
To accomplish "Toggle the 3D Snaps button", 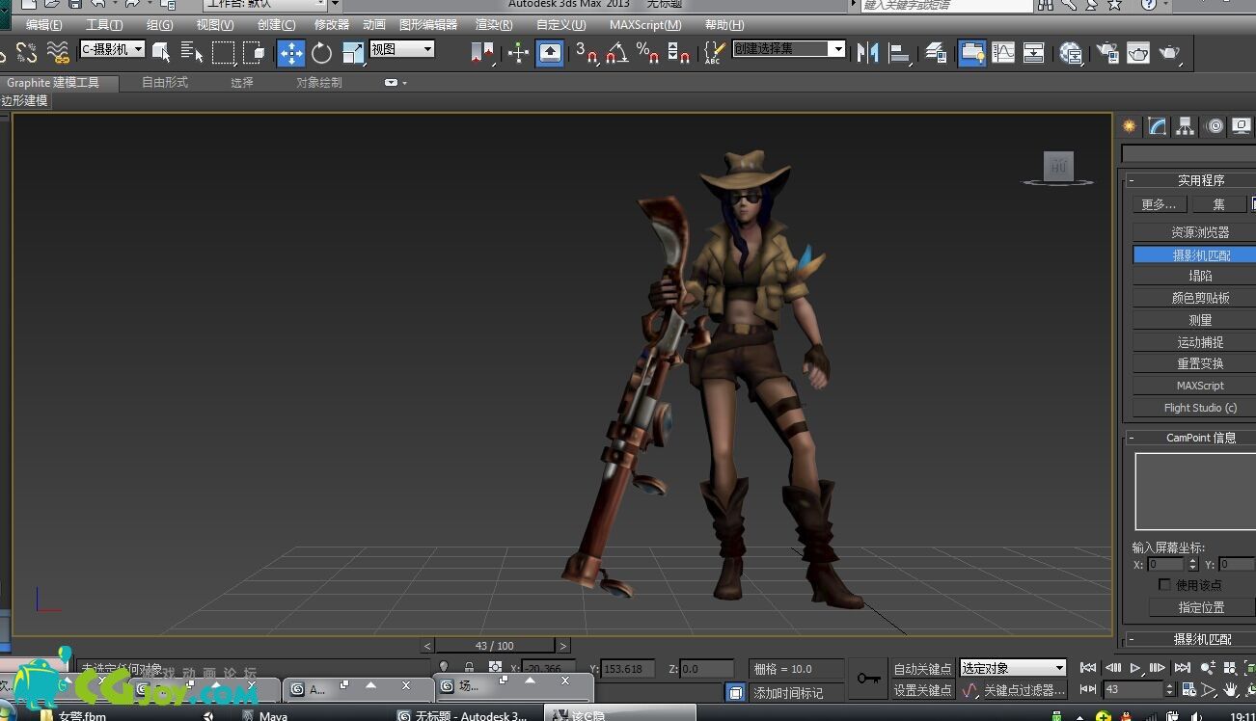I will 587,52.
